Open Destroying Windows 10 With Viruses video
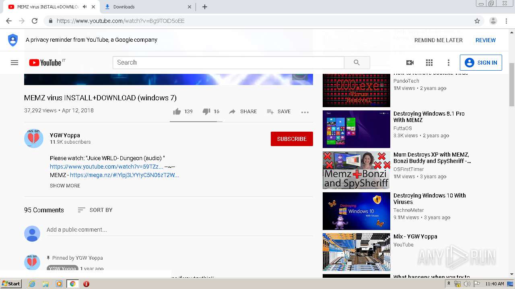515x289 pixels. pos(430,199)
